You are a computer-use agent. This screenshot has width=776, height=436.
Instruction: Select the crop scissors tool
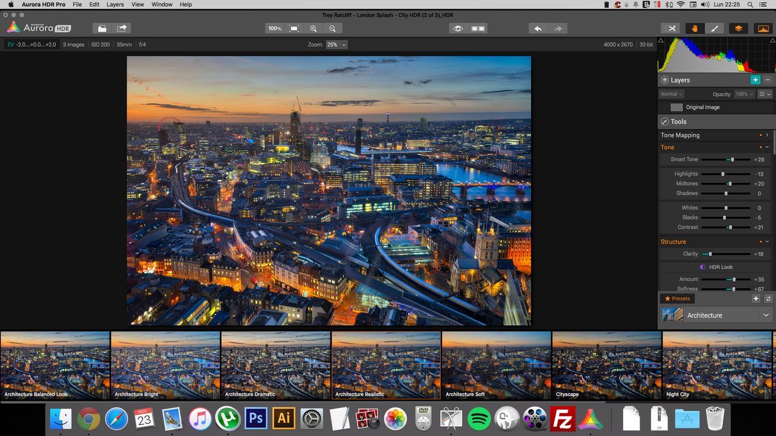671,28
